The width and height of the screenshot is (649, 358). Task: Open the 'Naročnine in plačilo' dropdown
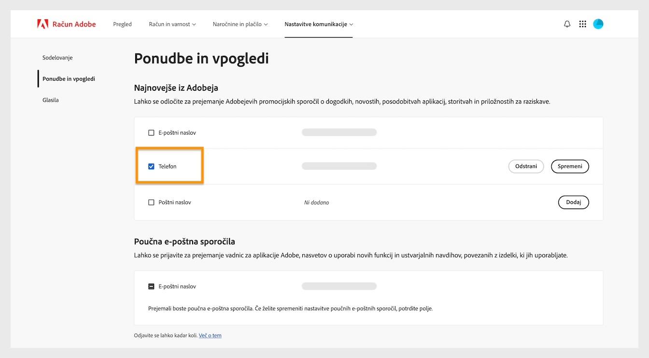click(x=240, y=24)
